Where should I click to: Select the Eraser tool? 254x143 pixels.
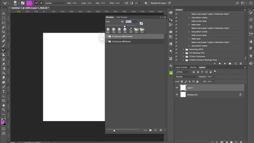pyautogui.click(x=4, y=64)
